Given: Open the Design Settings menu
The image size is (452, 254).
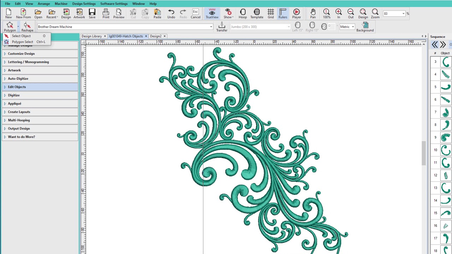Looking at the screenshot, I should click(x=84, y=4).
